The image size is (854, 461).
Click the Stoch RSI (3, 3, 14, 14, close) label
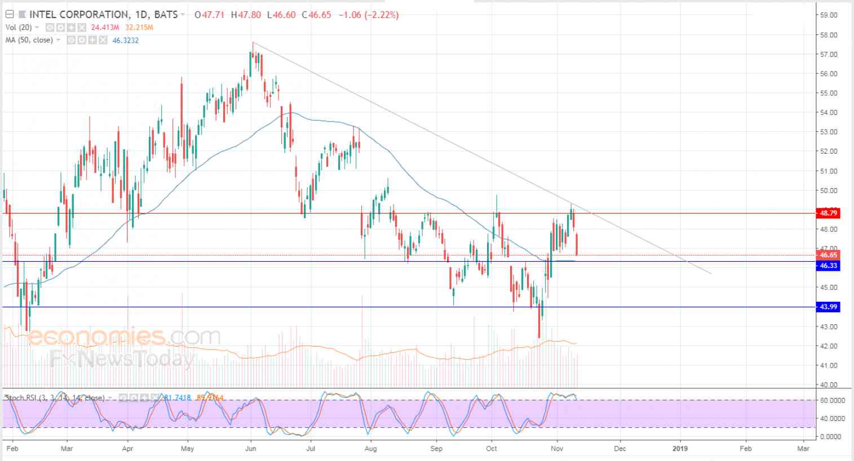click(55, 398)
